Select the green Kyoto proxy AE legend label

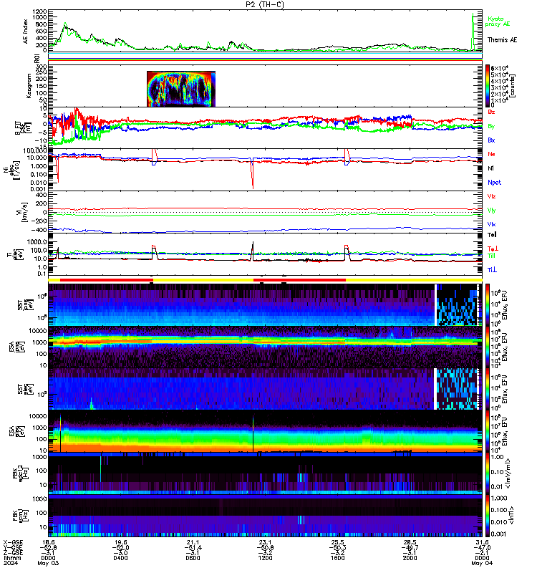(497, 21)
